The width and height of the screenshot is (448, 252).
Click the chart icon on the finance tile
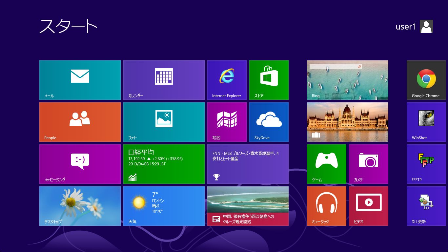pyautogui.click(x=132, y=178)
